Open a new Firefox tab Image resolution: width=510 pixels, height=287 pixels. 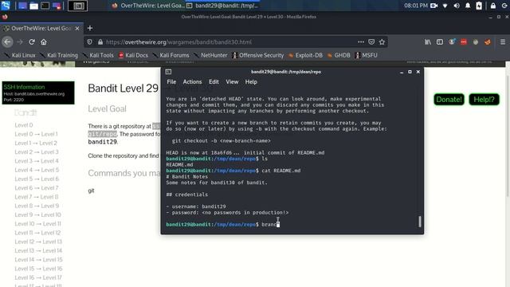click(90, 29)
